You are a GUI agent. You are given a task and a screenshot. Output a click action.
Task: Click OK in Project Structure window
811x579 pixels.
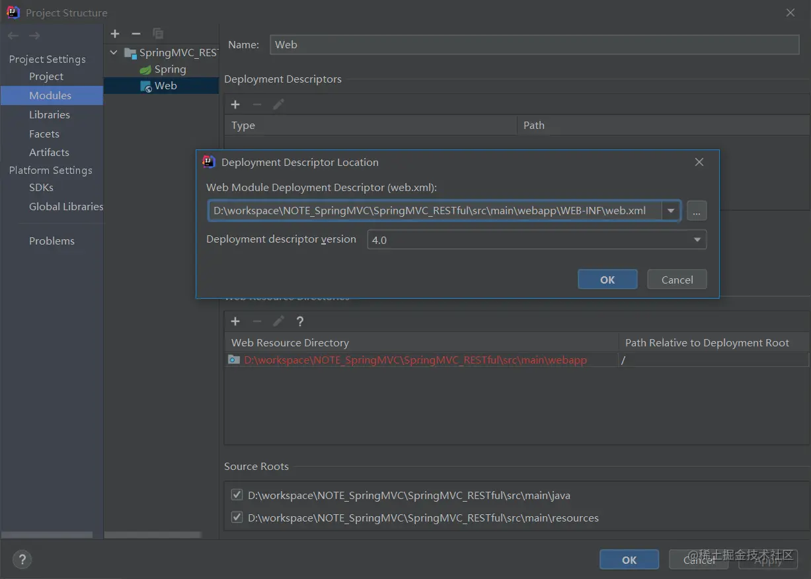pyautogui.click(x=629, y=560)
